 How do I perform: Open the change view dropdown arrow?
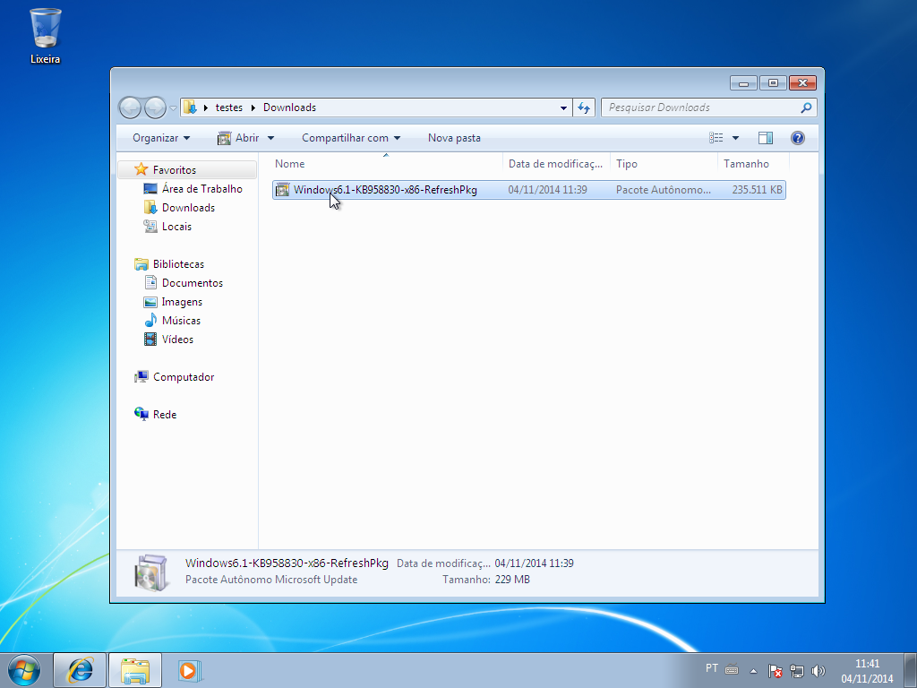(x=734, y=138)
